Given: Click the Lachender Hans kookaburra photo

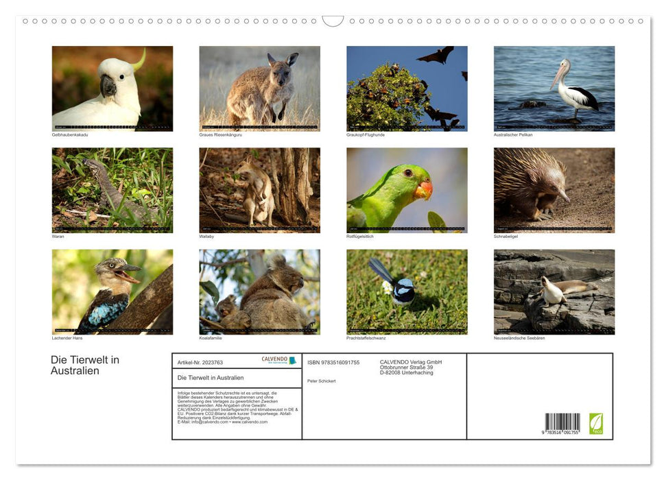Looking at the screenshot, I should (112, 291).
